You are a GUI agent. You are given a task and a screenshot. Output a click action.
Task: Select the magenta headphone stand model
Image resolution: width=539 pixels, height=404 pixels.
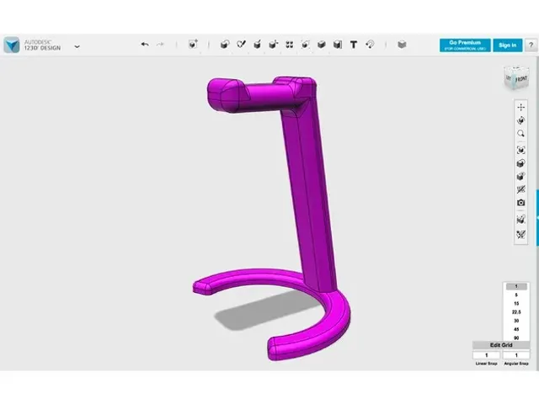308,193
